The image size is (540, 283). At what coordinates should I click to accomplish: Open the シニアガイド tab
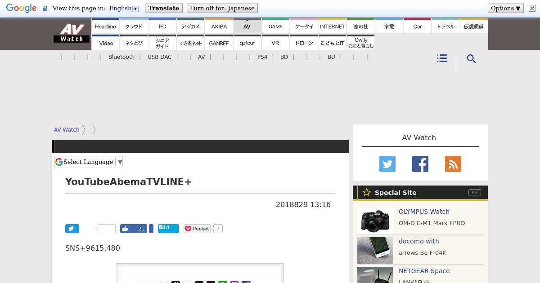162,43
